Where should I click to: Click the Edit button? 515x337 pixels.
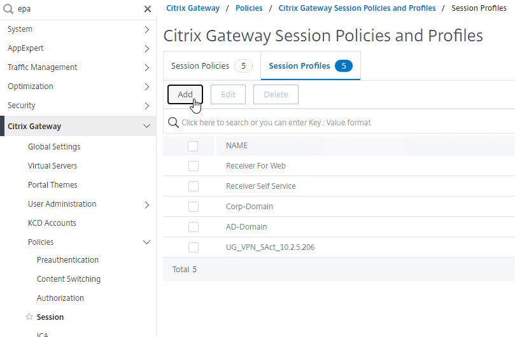click(229, 95)
